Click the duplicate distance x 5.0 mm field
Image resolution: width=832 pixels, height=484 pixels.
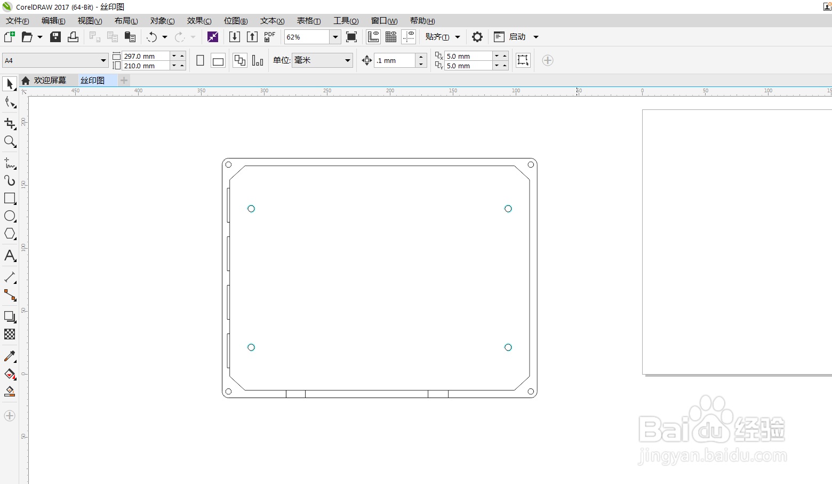click(x=468, y=55)
